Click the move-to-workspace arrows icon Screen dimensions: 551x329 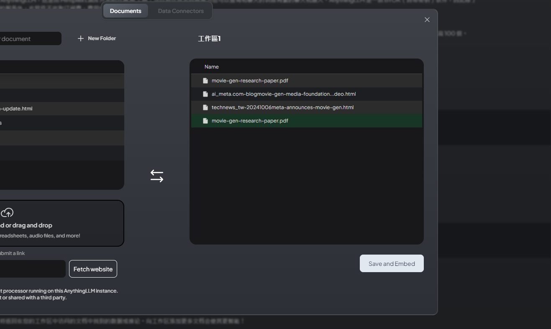[x=157, y=176]
